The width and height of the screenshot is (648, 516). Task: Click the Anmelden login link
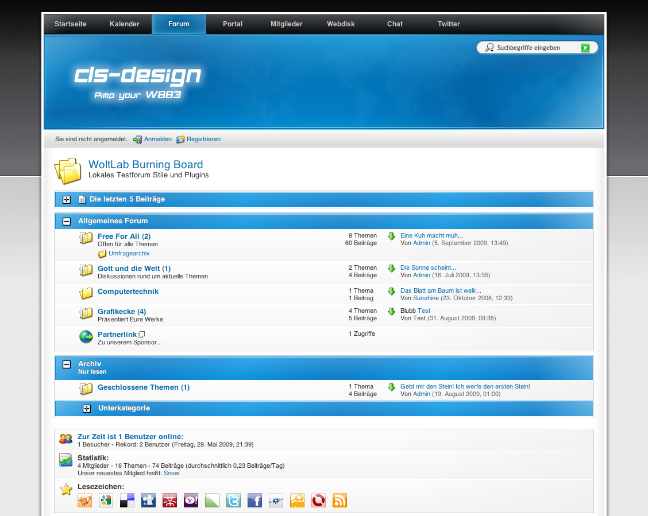(x=157, y=139)
